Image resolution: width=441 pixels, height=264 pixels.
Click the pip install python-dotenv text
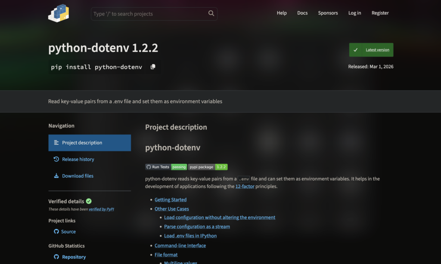96,67
